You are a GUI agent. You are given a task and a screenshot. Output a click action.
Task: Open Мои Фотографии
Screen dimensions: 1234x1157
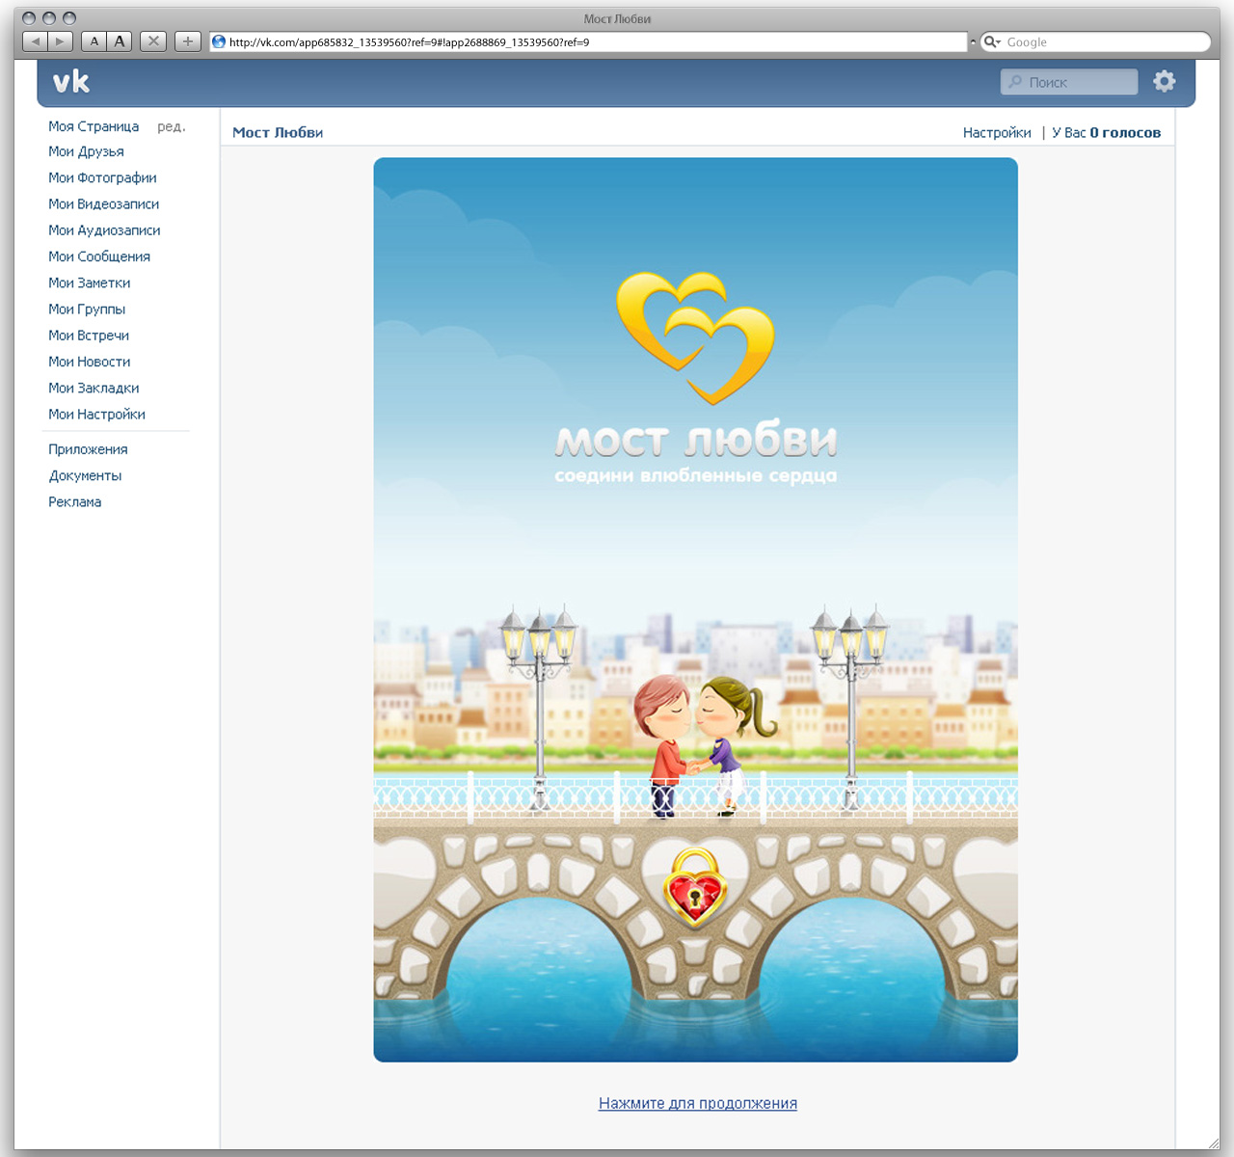click(x=102, y=177)
